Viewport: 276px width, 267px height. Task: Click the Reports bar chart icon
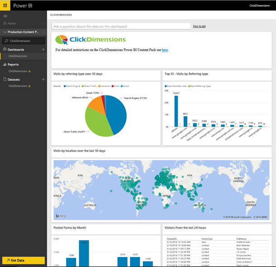(5, 64)
